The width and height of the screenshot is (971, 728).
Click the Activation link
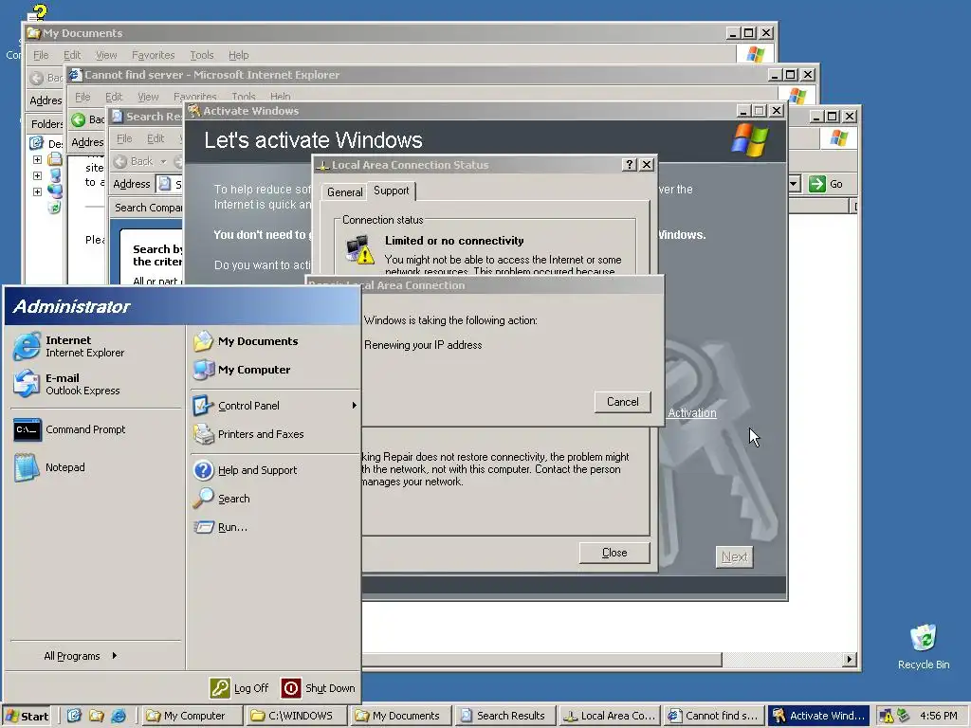(691, 413)
